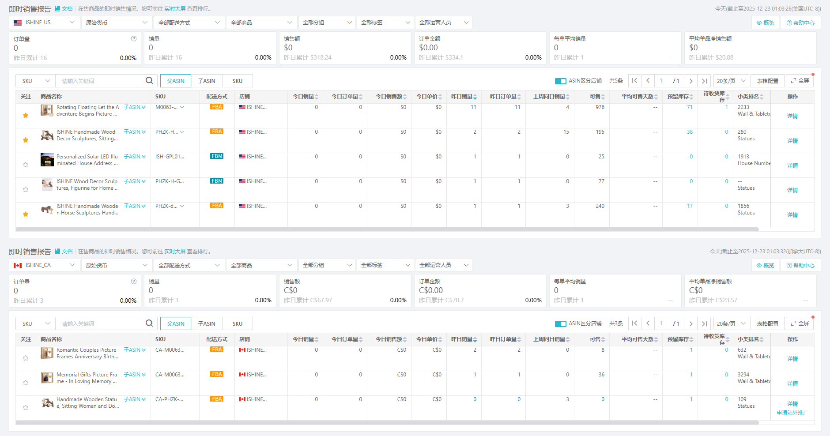This screenshot has height=436, width=830.
Task: Open Rotating Floating picture product thumbnail
Action: pos(47,110)
